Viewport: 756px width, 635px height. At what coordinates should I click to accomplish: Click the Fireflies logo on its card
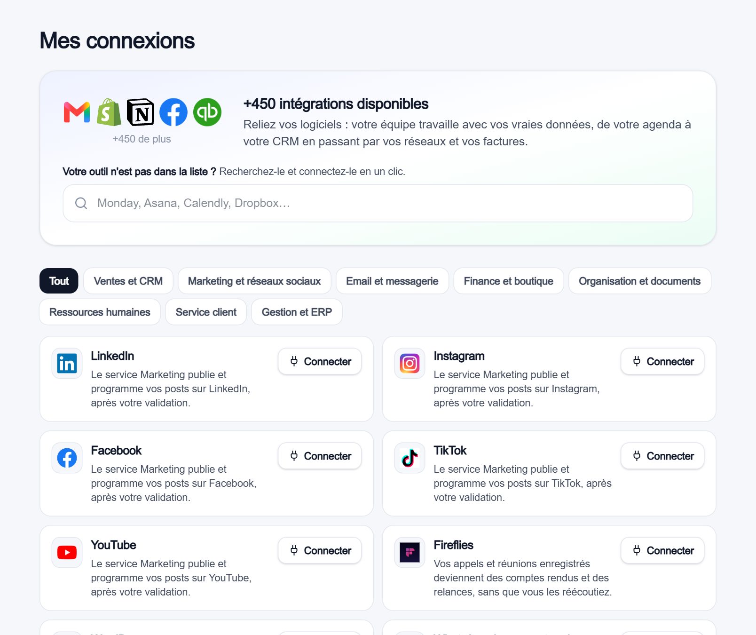click(x=410, y=553)
